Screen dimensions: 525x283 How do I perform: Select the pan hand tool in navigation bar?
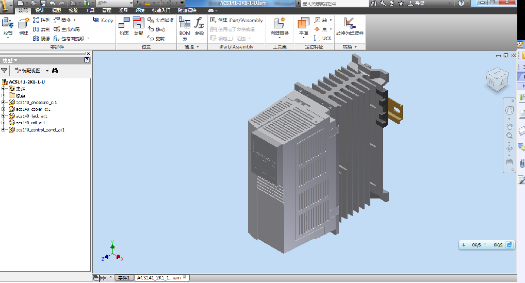coord(509,126)
